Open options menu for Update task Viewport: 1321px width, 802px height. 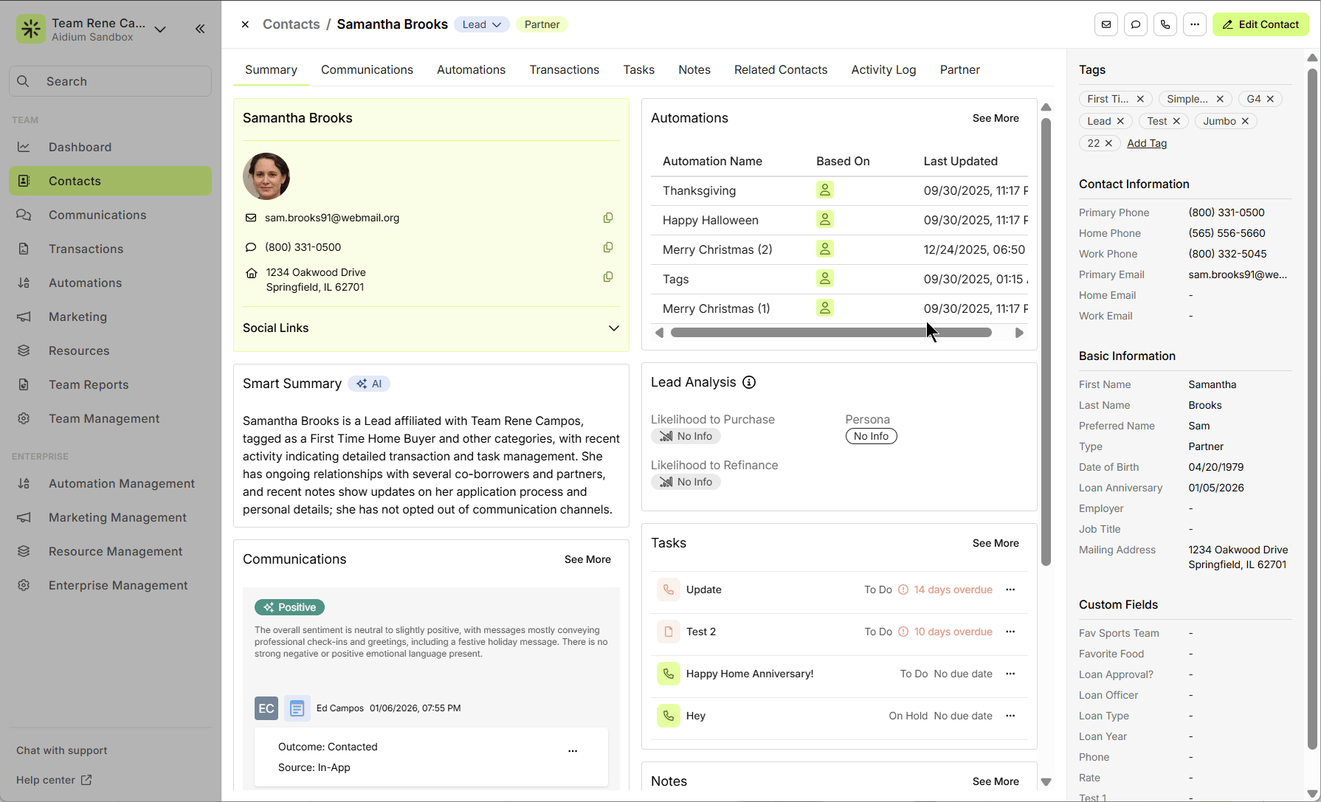point(1010,590)
